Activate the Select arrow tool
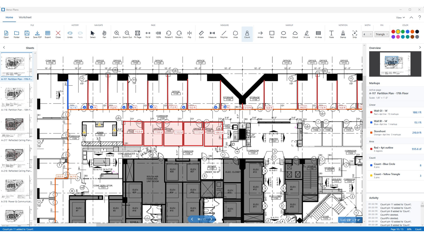Viewport: 424px width, 238px height. [x=93, y=34]
